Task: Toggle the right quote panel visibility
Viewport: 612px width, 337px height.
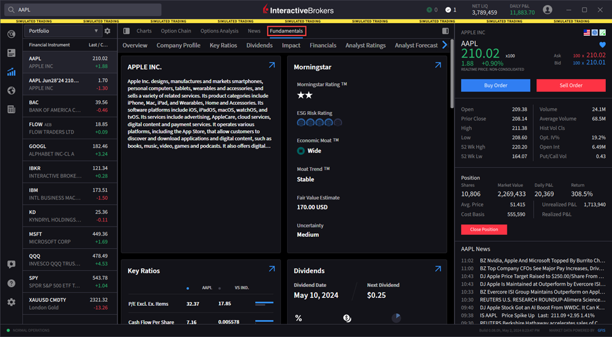Action: pyautogui.click(x=446, y=31)
